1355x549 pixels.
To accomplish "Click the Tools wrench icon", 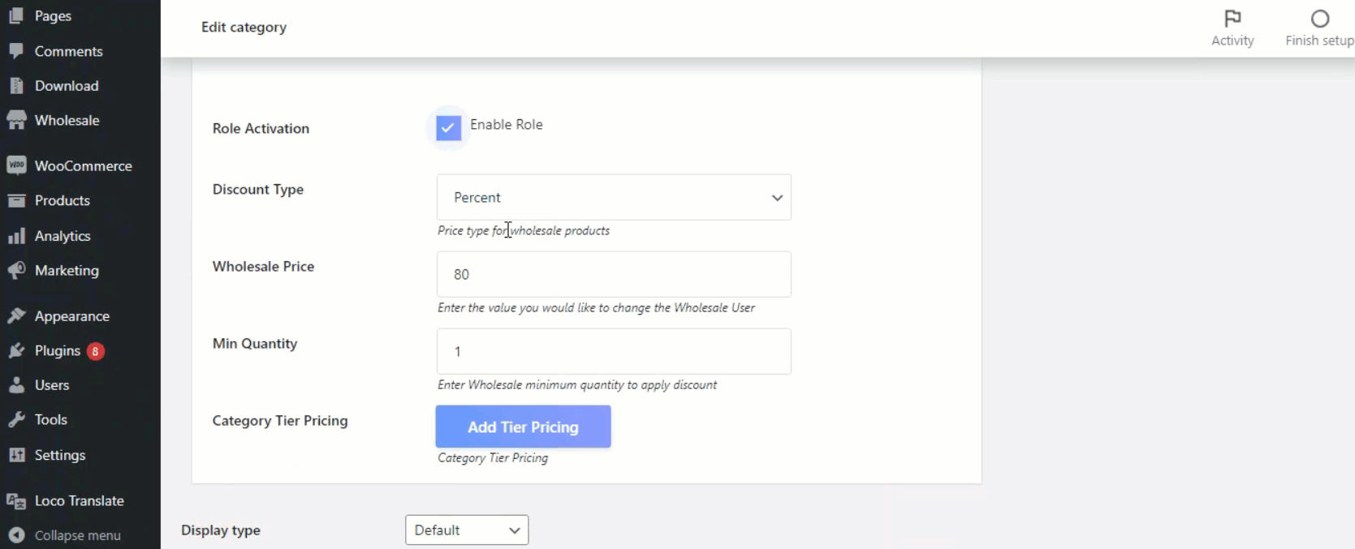I will 16,419.
